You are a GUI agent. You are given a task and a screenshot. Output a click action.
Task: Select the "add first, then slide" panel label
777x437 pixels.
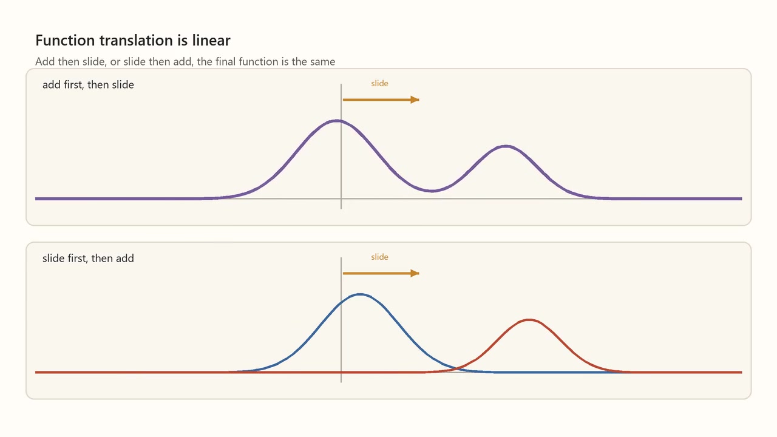tap(88, 85)
